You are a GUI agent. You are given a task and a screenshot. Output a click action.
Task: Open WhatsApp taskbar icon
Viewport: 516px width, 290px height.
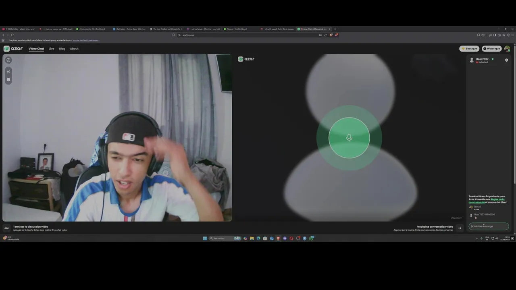point(312,238)
